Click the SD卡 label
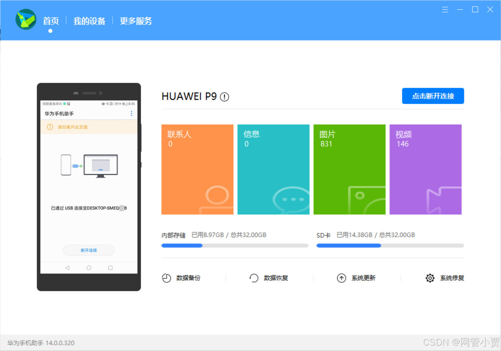Screen dimensions: 501x351 pyautogui.click(x=324, y=235)
